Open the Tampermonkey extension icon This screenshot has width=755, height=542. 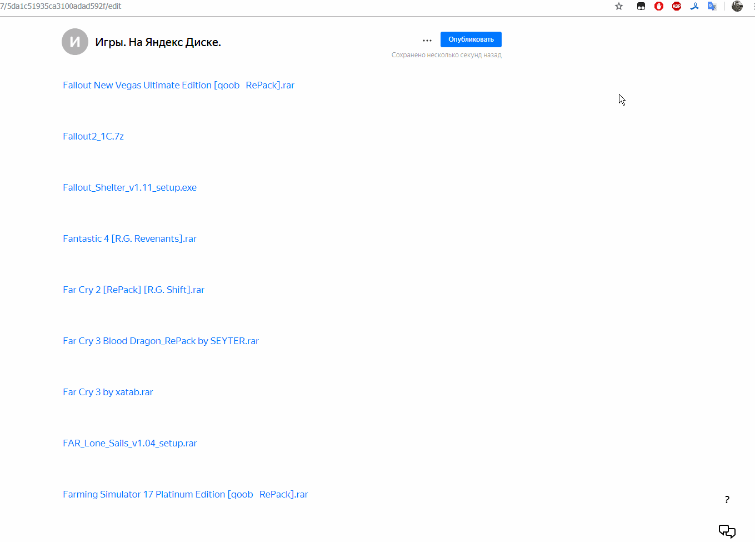tap(641, 6)
